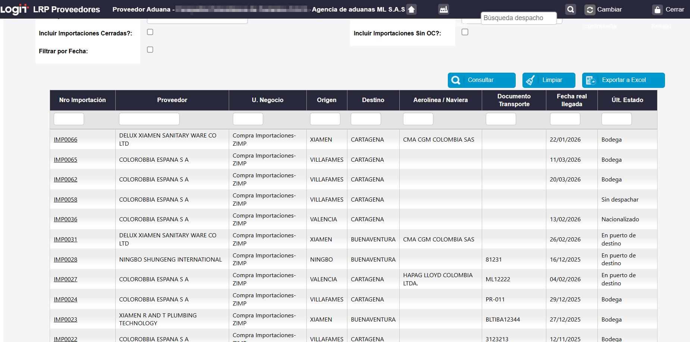Click the home icon in top bar
This screenshot has height=342, width=690.
(411, 9)
